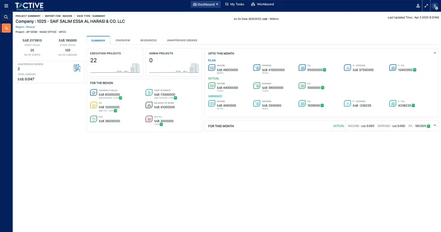The height and width of the screenshot is (232, 441).
Task: Click Actual expense SAR 39000000
Action: click(272, 88)
